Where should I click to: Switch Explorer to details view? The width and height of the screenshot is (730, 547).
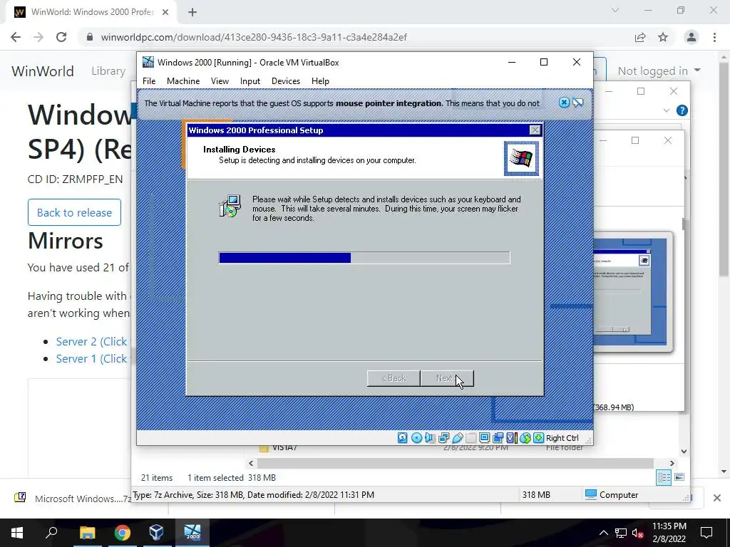click(664, 477)
